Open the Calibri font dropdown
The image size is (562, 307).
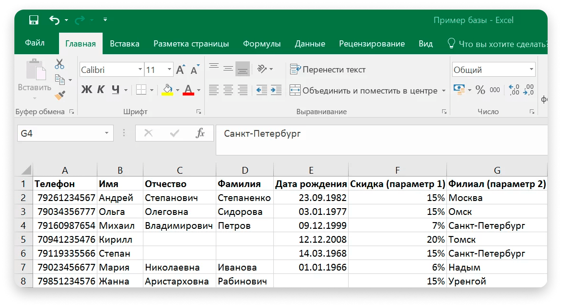[140, 69]
